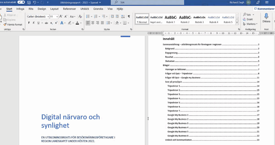Open the Tecken font dialog launcher
This screenshot has height=145, width=275.
coord(82,30)
